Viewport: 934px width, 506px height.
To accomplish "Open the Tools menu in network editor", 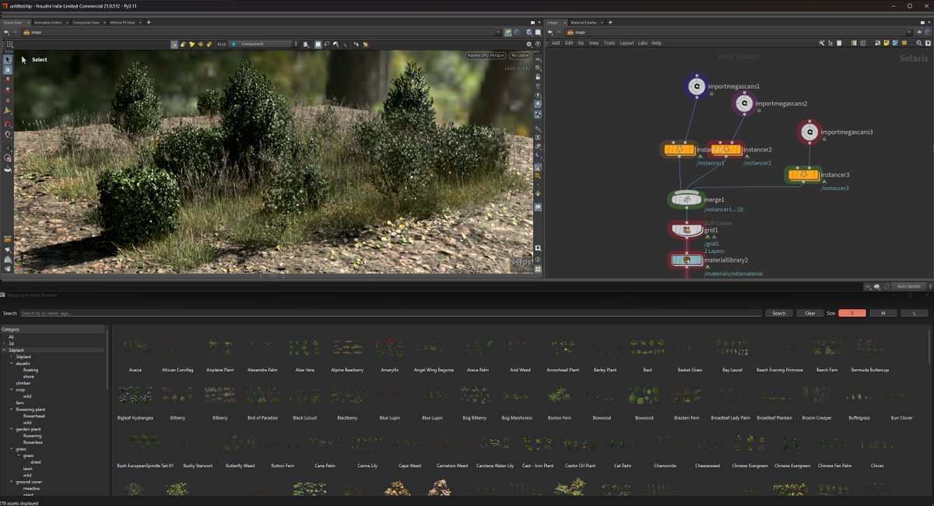I will point(609,43).
